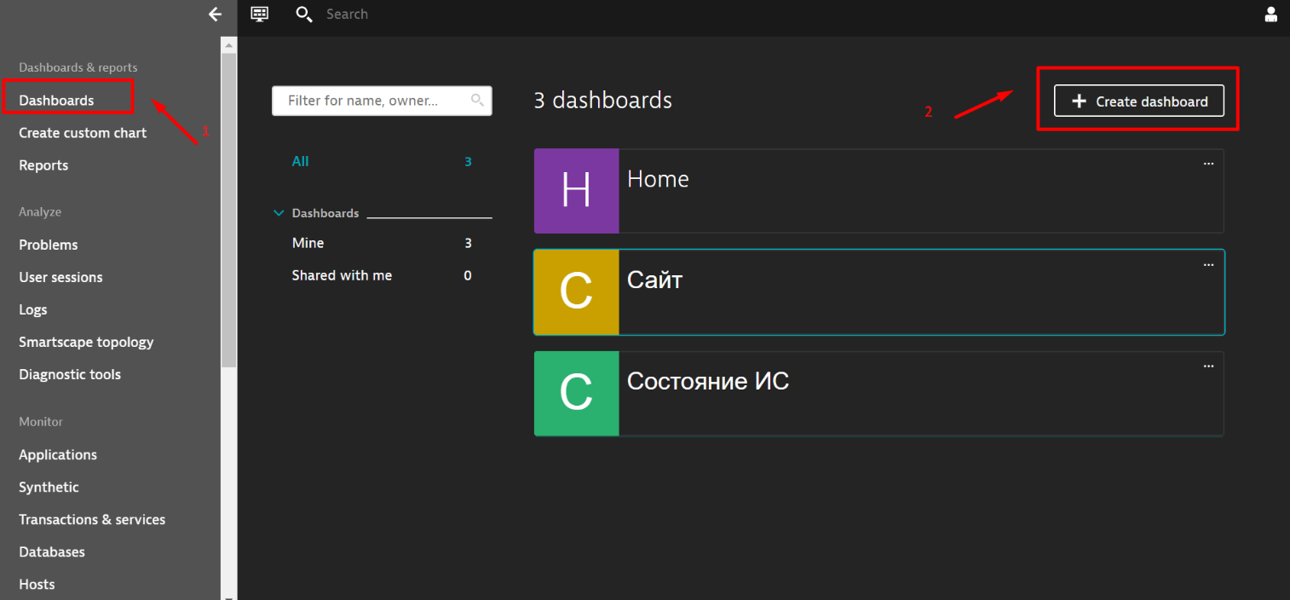Click the Create dashboard button
1290x600 pixels.
pyautogui.click(x=1138, y=101)
